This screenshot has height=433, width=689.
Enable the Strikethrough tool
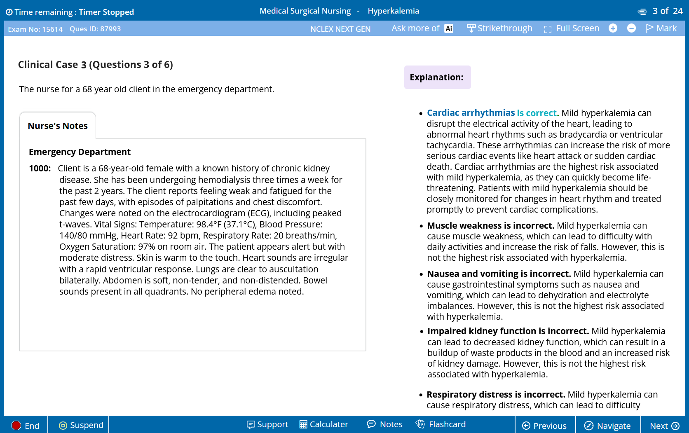click(499, 28)
